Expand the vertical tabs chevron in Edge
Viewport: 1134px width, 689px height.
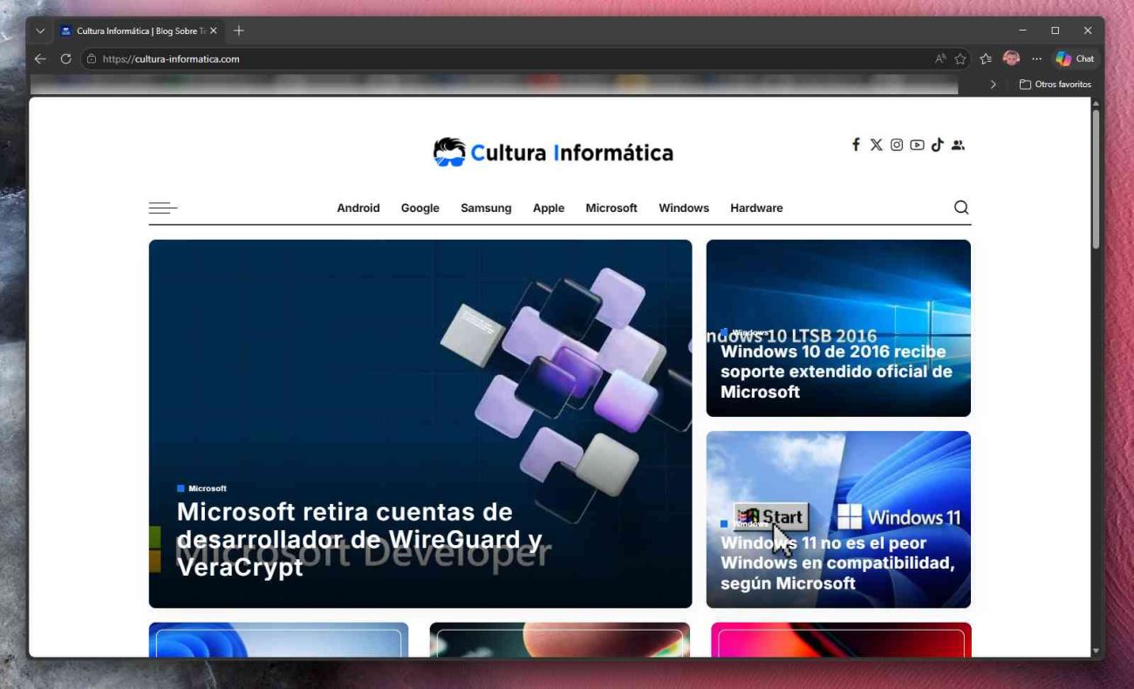pyautogui.click(x=40, y=31)
